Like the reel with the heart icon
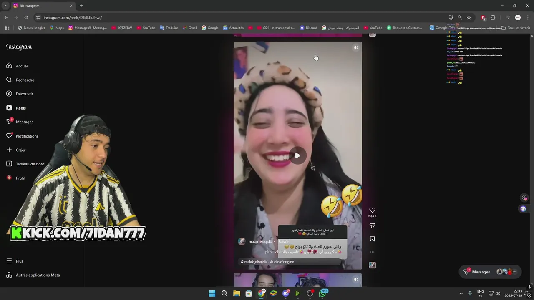The height and width of the screenshot is (300, 534). 372,210
